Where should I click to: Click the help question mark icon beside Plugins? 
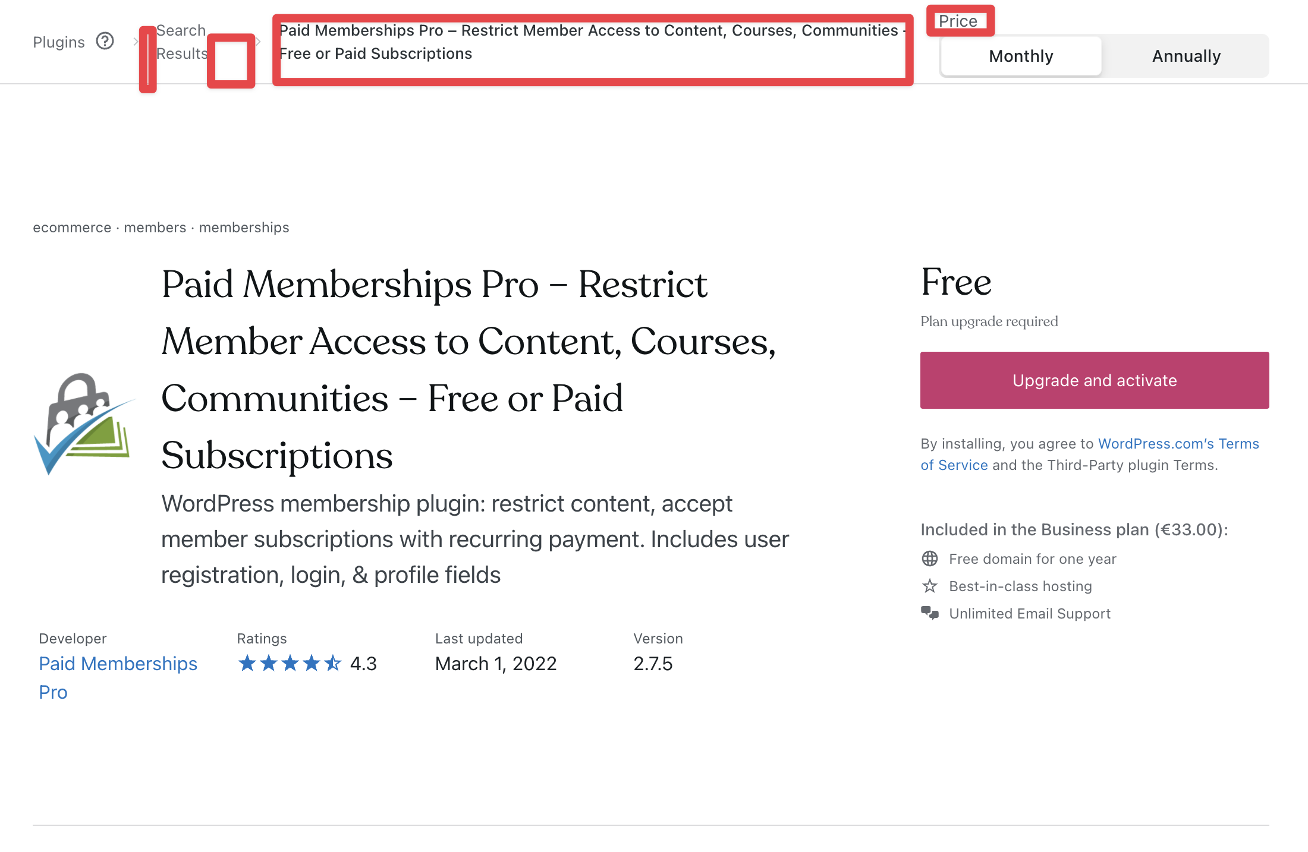(x=105, y=41)
